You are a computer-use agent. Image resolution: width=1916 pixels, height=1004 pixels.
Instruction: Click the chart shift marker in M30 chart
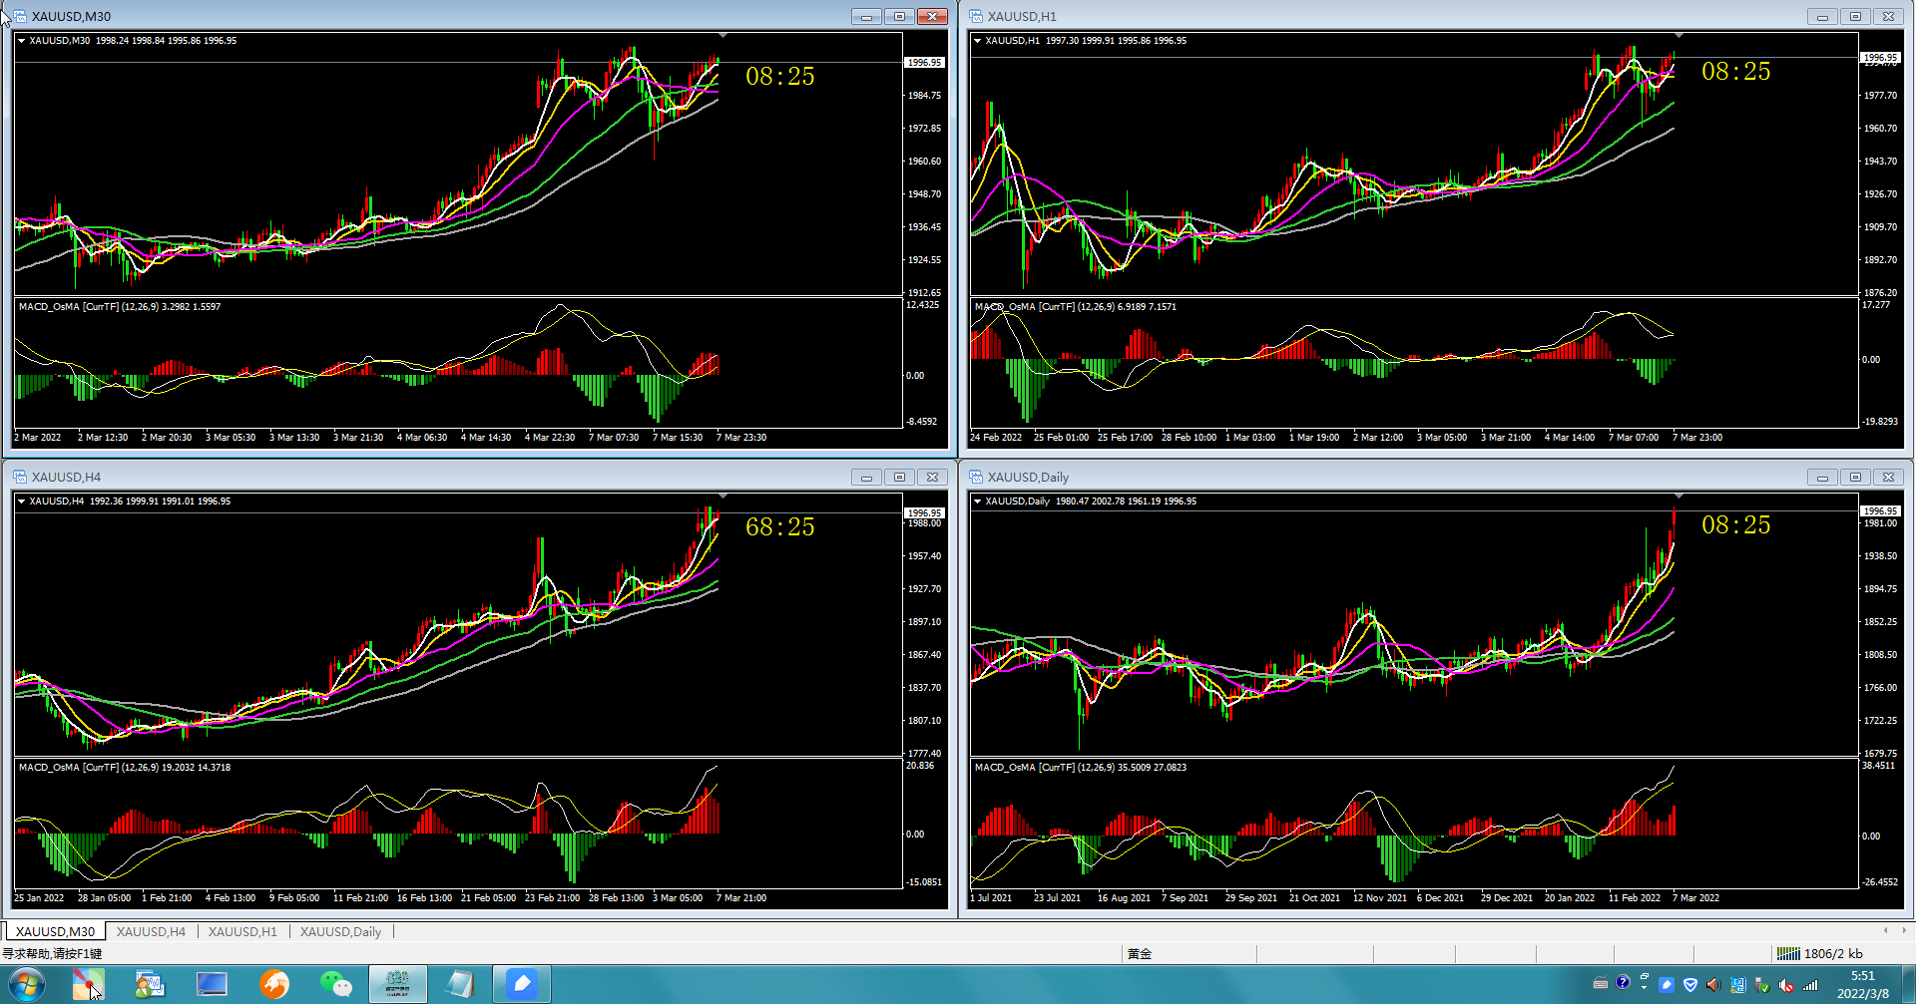click(x=722, y=35)
